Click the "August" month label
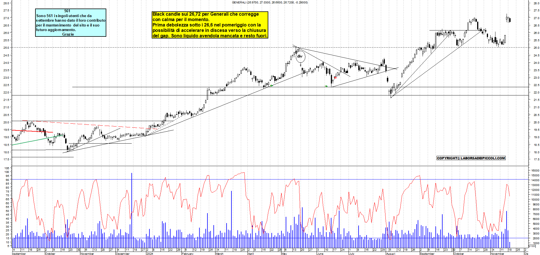 tap(391, 254)
